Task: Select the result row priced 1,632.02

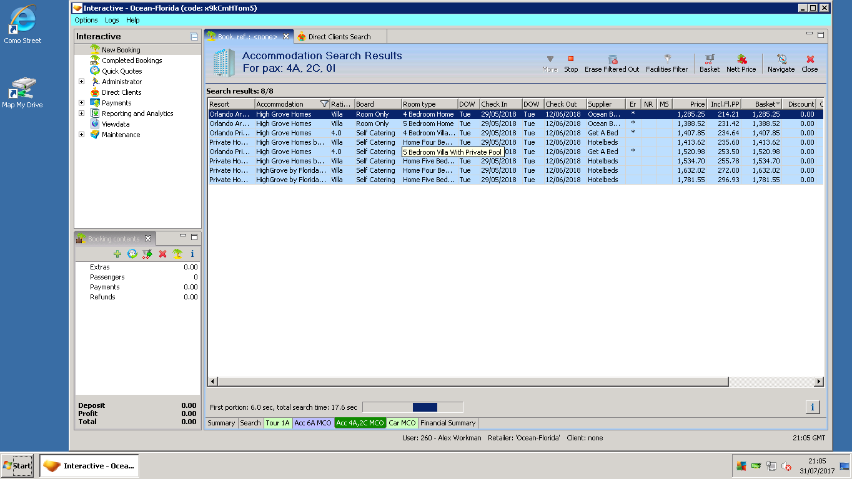Action: pos(515,170)
